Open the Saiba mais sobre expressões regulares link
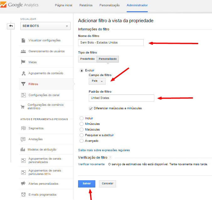The image size is (212, 200). (x=104, y=150)
